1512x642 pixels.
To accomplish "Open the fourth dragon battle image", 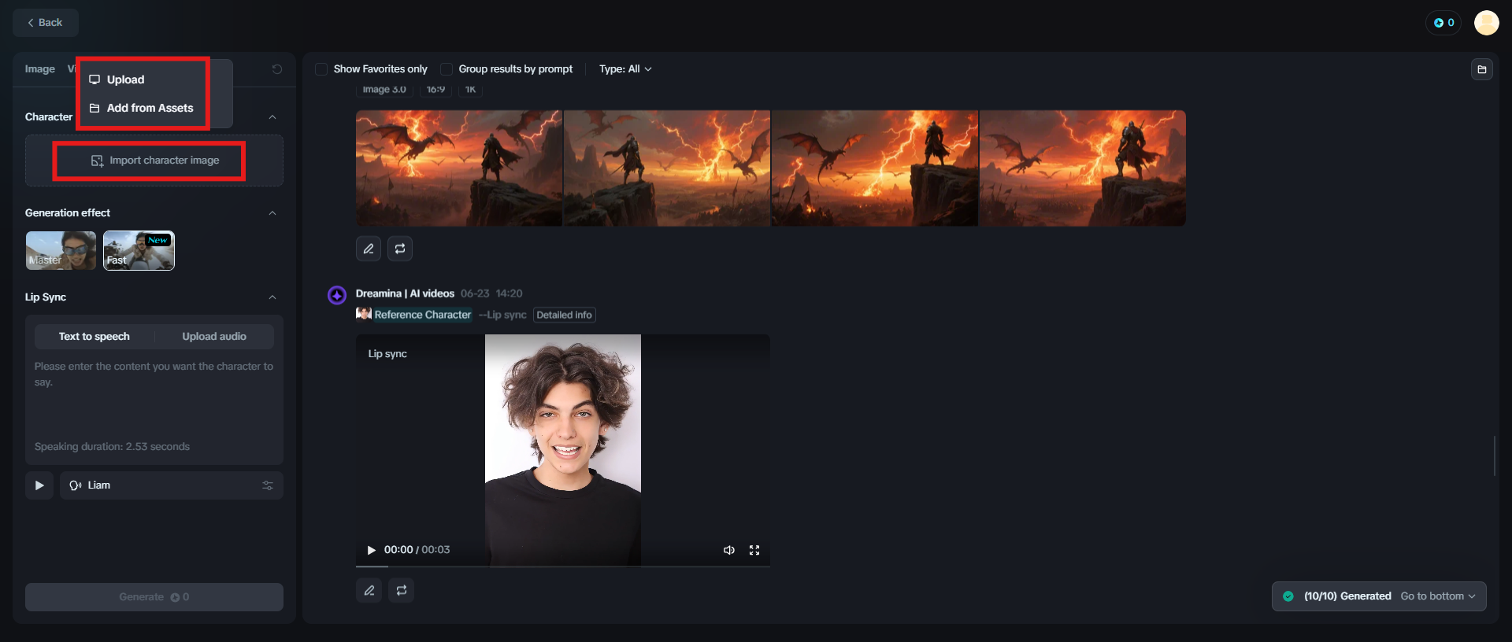I will click(x=1083, y=168).
